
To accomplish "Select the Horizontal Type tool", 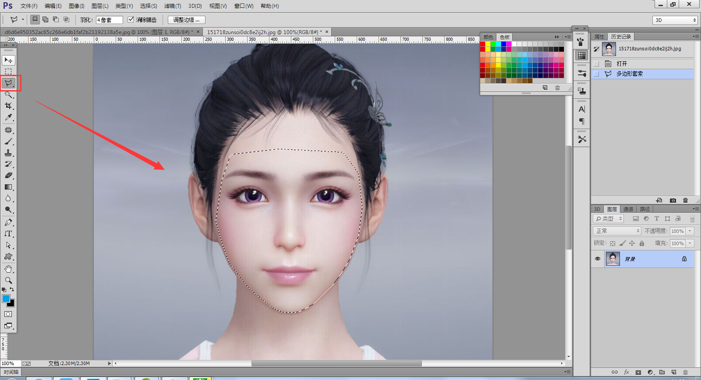I will click(x=8, y=234).
